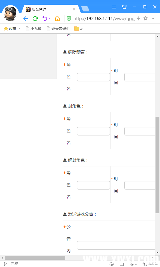Viewport: 160px width, 267px height.
Task: Click the user avatar picture
Action: [10, 13]
